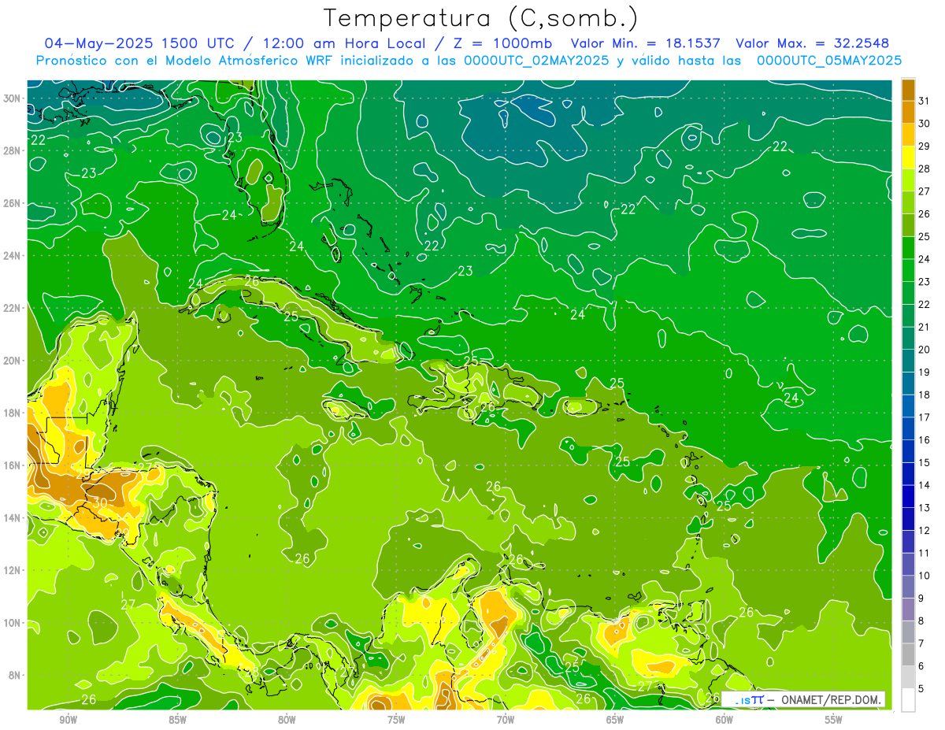Click the number 23 in the color legend
Screen dimensions: 945x730
point(925,281)
